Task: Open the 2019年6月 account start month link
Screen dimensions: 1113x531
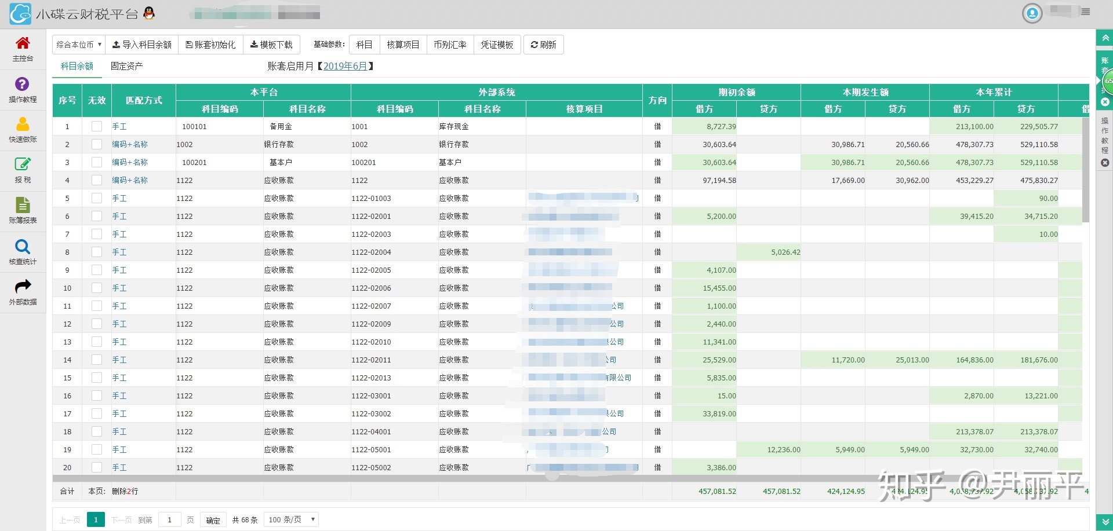Action: pos(347,66)
